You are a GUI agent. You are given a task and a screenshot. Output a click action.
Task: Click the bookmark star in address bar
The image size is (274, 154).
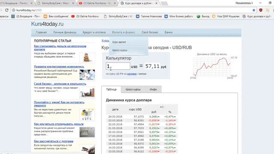pyautogui.click(x=254, y=10)
